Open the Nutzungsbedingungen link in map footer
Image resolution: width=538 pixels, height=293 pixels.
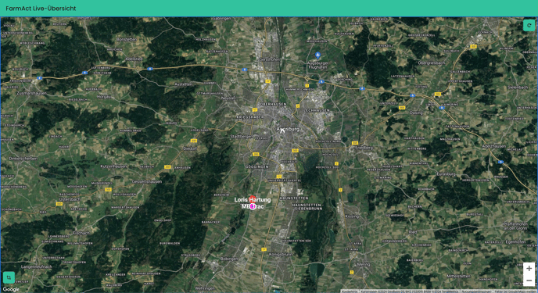pyautogui.click(x=477, y=291)
